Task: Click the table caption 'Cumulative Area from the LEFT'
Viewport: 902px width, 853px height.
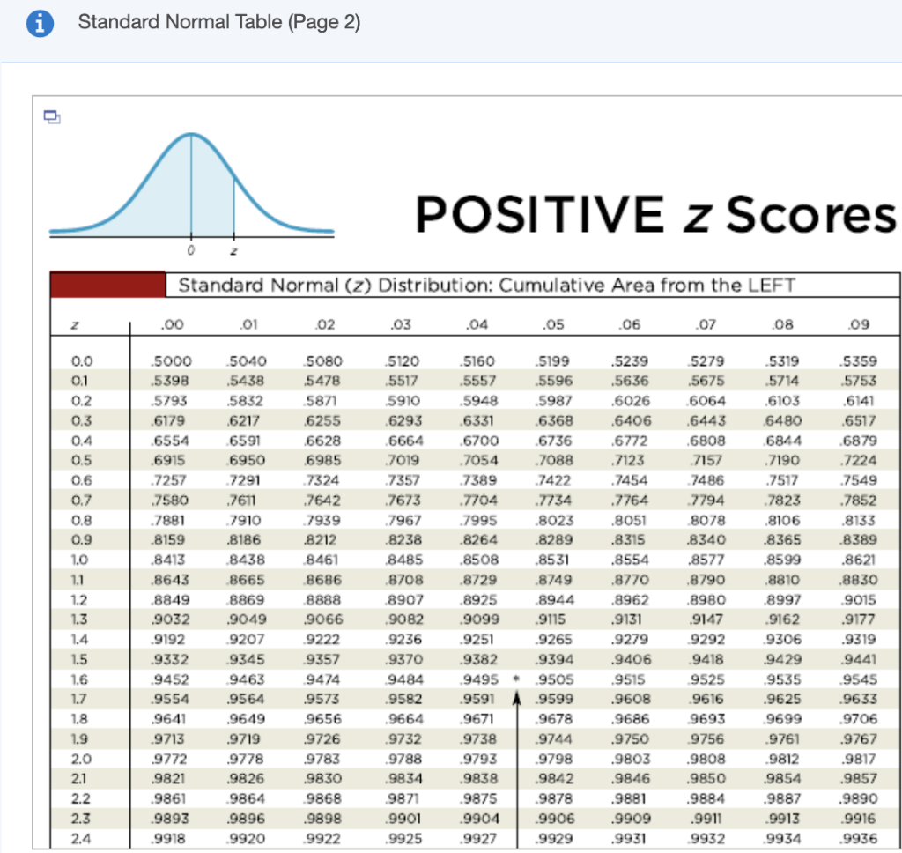Action: coord(647,285)
